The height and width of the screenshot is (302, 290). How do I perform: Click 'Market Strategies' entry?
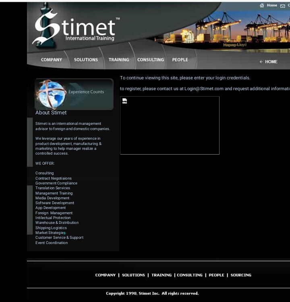point(50,233)
